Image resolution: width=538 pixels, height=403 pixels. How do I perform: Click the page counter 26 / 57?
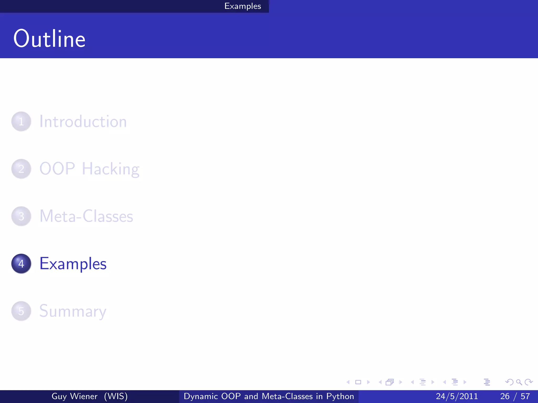pyautogui.click(x=515, y=396)
